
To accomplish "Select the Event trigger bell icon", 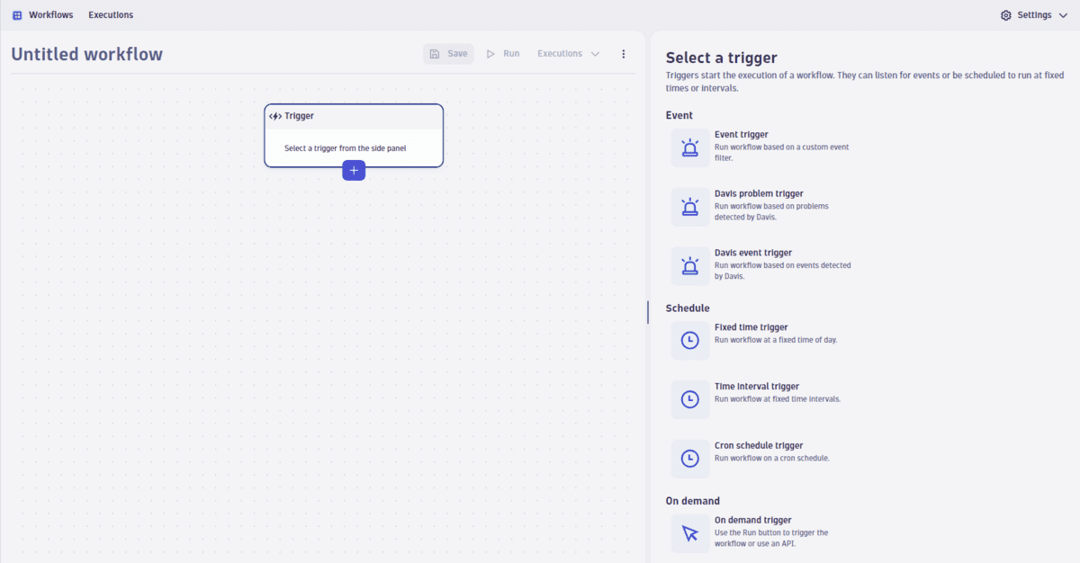I will click(689, 147).
